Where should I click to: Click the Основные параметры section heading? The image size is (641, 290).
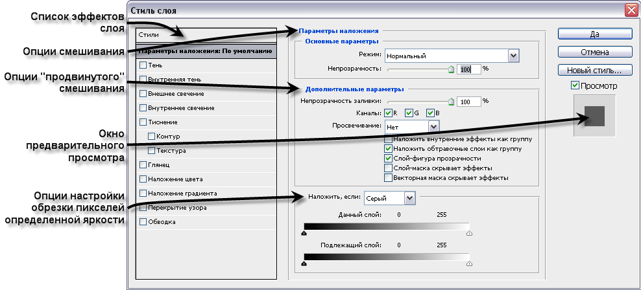pos(342,41)
